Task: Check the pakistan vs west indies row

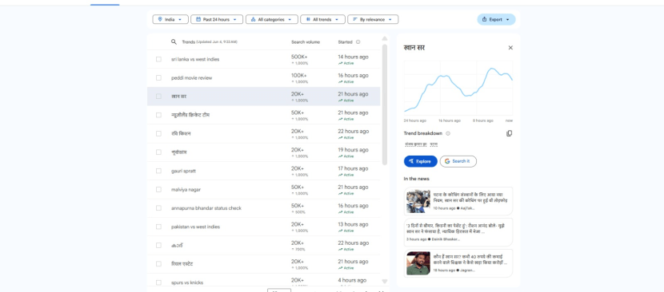Action: 159,227
